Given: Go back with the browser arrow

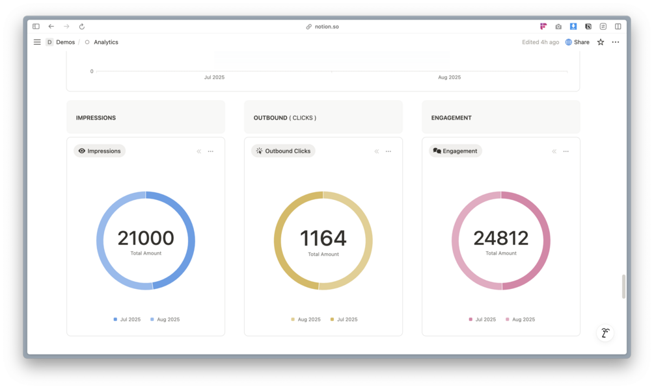Looking at the screenshot, I should [x=51, y=26].
